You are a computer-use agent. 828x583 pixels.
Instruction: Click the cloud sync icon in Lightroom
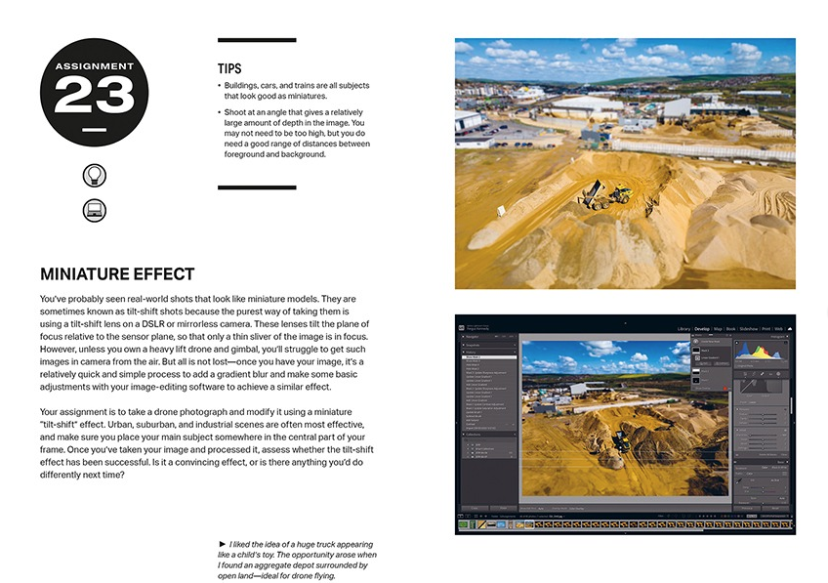pyautogui.click(x=790, y=329)
